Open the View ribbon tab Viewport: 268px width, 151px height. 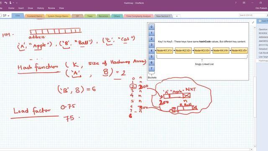[x=62, y=8]
